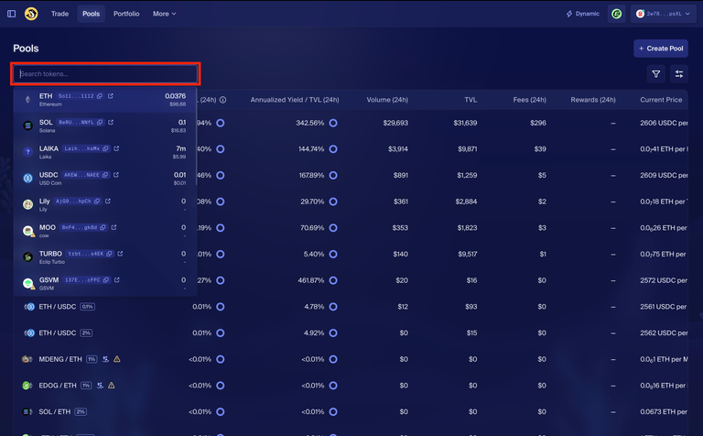
Task: Click warning icon on MDENG / ETH row
Action: 116,359
